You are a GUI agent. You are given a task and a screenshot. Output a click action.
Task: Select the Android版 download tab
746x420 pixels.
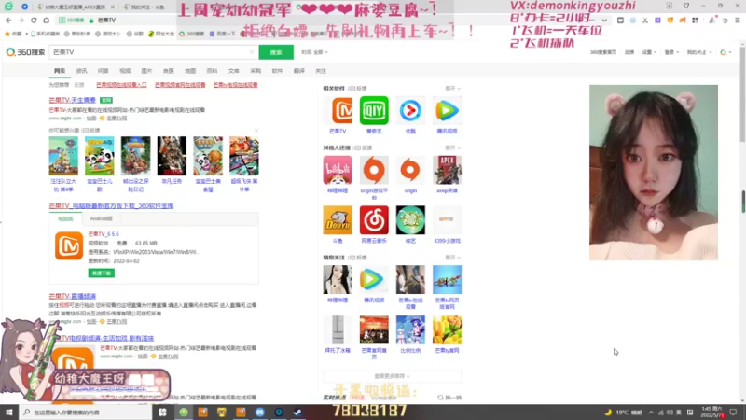[x=101, y=219]
